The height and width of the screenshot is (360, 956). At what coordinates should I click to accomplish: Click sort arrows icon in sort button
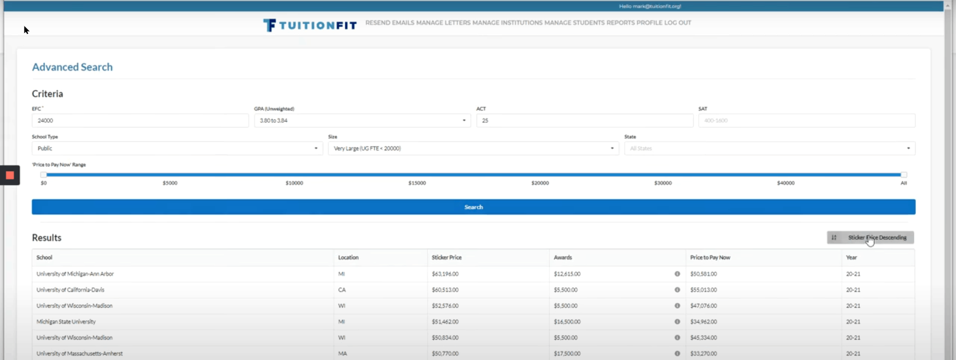834,238
